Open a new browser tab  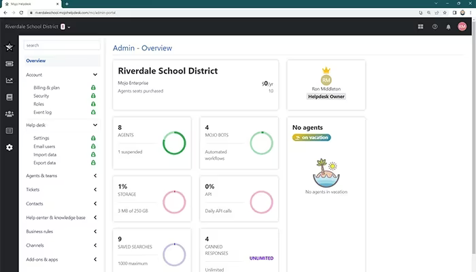pos(67,4)
